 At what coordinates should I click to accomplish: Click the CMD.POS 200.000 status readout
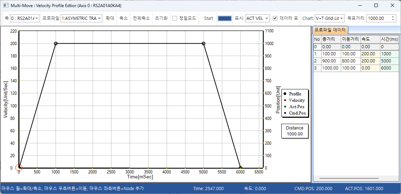point(313,189)
